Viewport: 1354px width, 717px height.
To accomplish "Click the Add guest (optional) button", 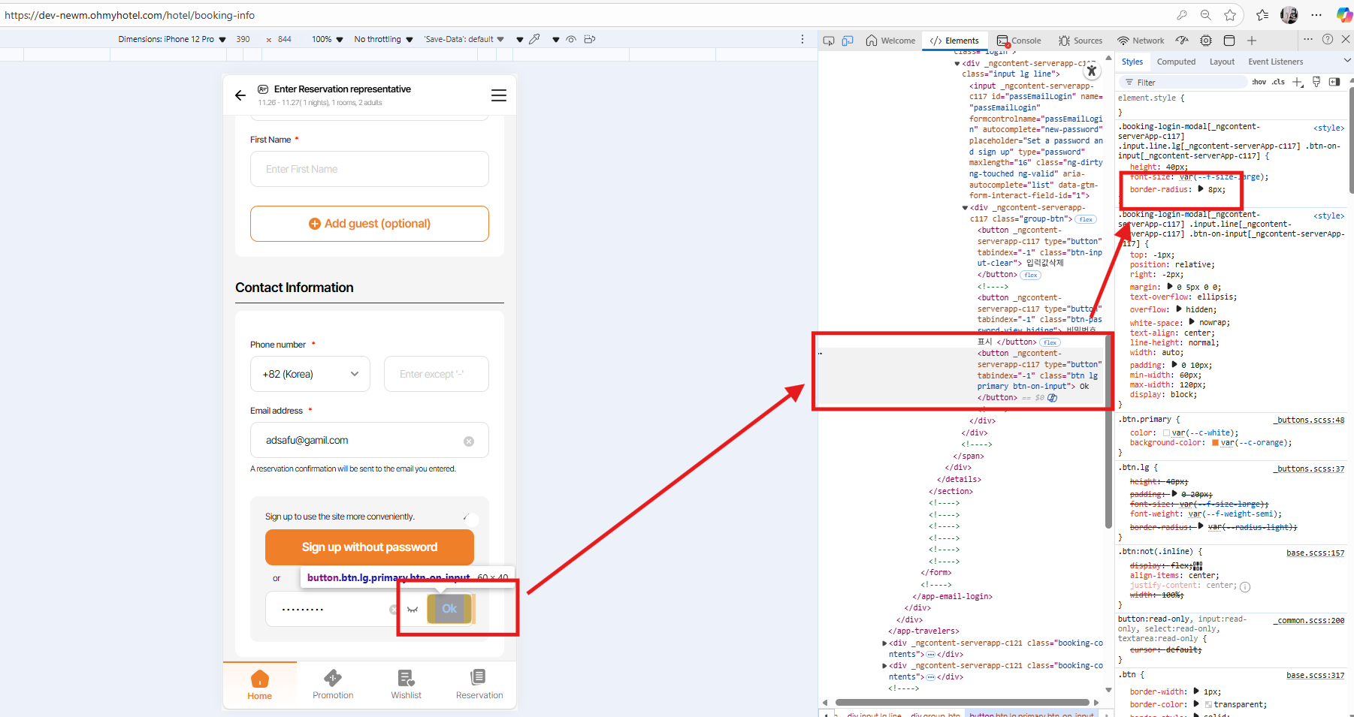I will [x=370, y=224].
